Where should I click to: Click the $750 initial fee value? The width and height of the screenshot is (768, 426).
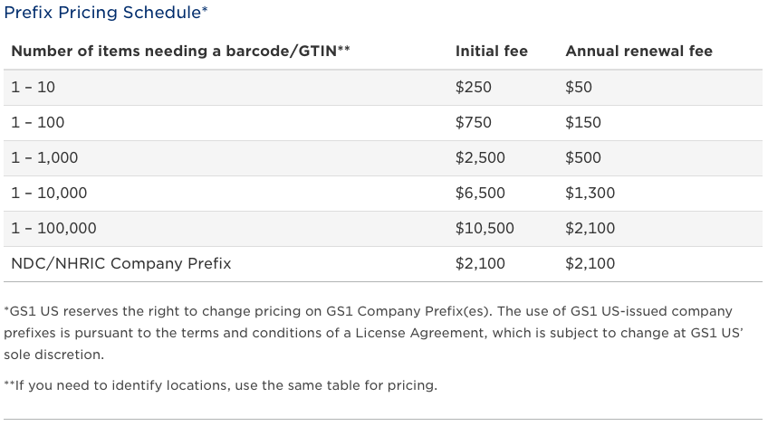(473, 122)
